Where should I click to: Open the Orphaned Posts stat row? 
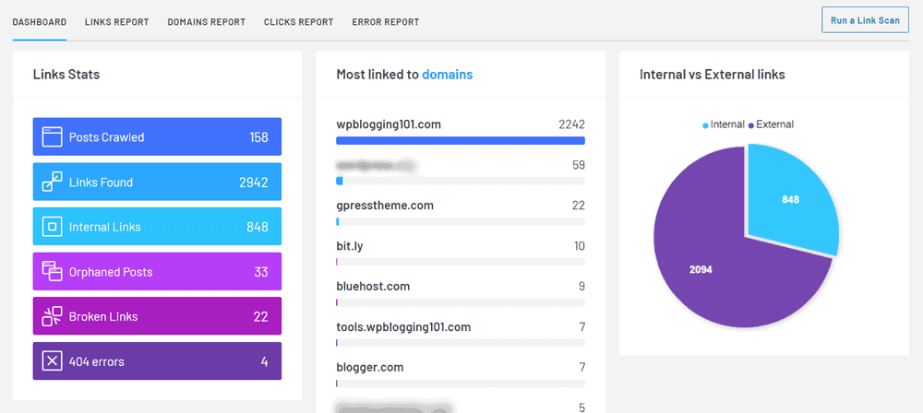click(x=157, y=271)
